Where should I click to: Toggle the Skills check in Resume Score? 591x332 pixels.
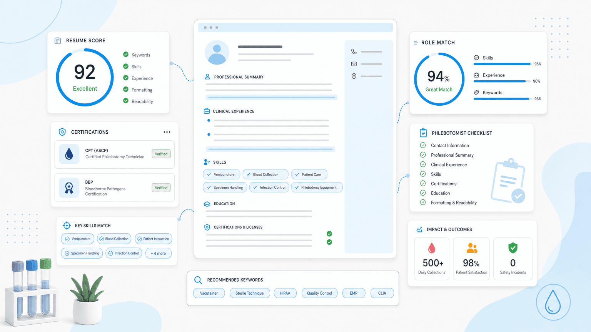tap(126, 66)
